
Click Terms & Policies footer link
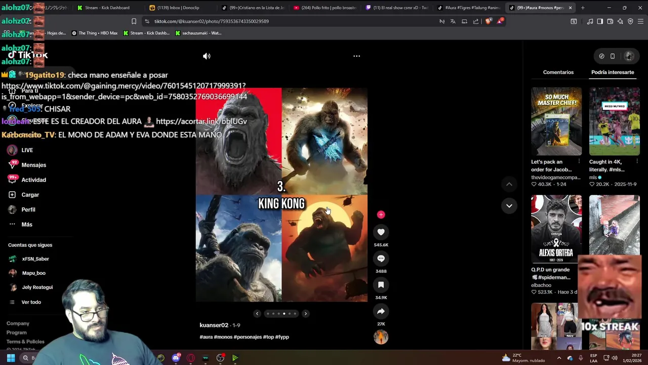[25, 342]
